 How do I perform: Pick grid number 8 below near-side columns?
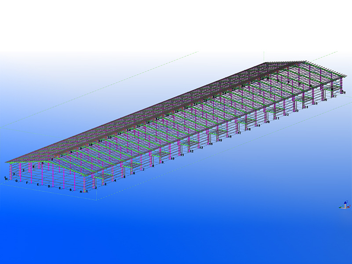tap(153, 166)
